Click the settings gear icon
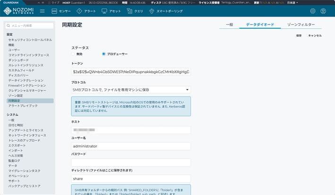The image size is (335, 195). coord(312,11)
